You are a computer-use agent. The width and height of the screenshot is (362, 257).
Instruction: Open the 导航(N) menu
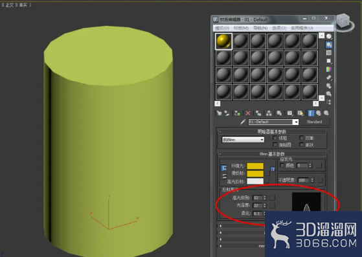point(260,28)
